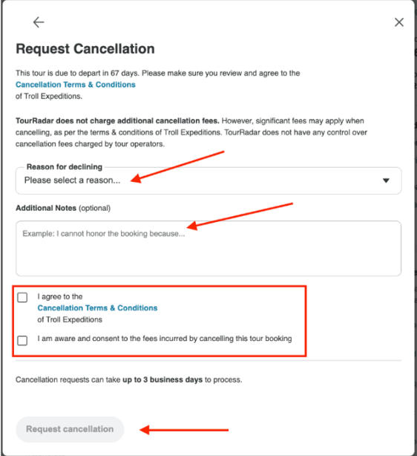Tick the fees consent checkbox
This screenshot has width=417, height=456.
pos(22,341)
